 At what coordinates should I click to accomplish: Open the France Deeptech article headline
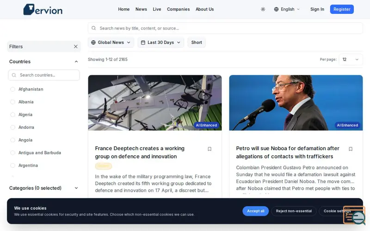pyautogui.click(x=140, y=152)
